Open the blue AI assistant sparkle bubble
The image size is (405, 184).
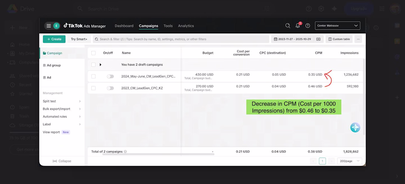355,128
